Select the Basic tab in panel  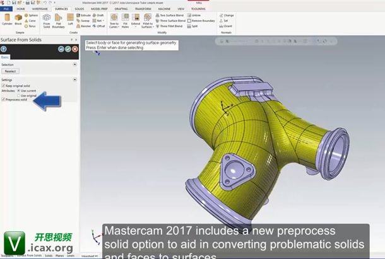coord(4,57)
